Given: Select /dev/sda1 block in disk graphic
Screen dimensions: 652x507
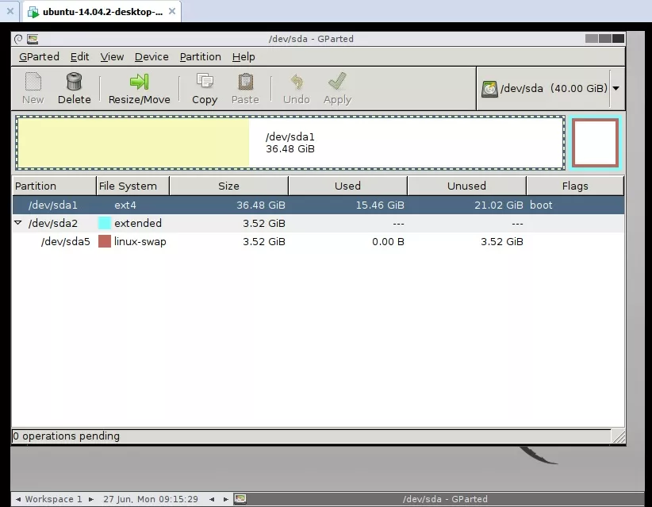Looking at the screenshot, I should click(x=290, y=143).
